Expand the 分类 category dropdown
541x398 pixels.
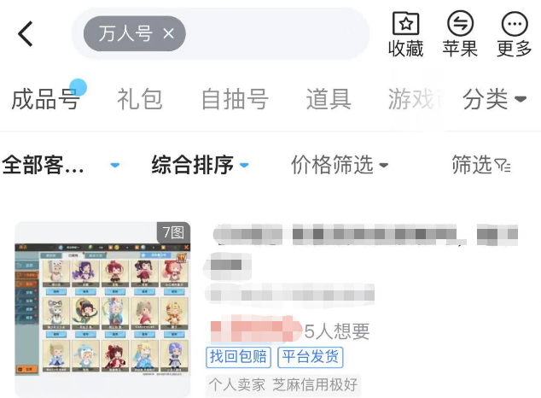click(494, 99)
